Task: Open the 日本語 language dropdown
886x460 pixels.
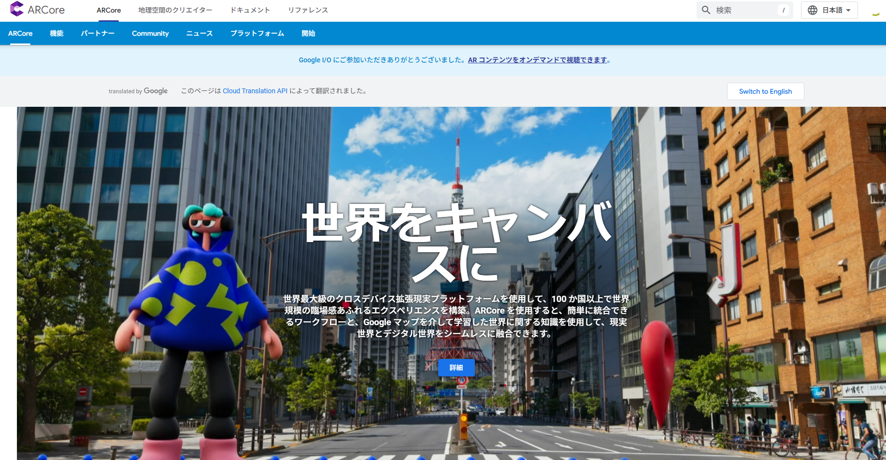Action: (829, 10)
